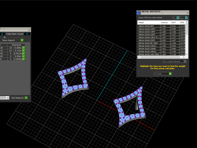This screenshot has height=148, width=197.
Task: Click the 0.94 DWT cell
Action: [175, 29]
